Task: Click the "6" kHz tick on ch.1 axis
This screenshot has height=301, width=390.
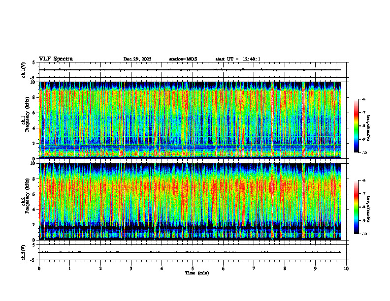Action: [34, 113]
